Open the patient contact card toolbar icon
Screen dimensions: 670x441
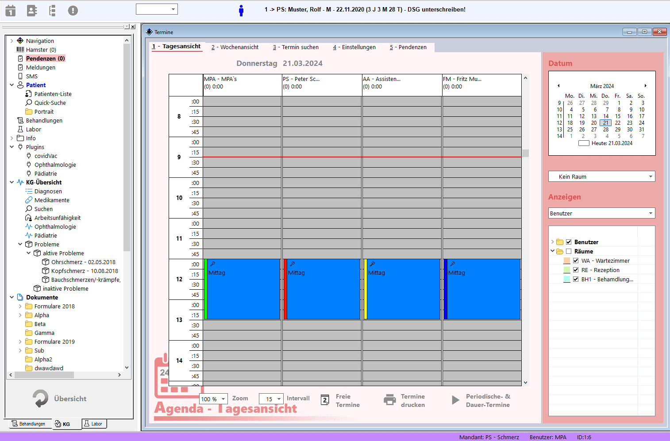32,11
